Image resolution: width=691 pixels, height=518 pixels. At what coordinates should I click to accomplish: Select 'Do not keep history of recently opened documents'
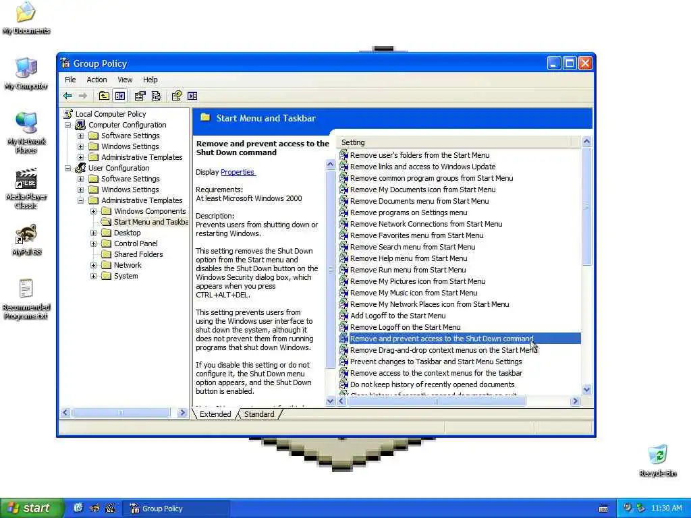click(x=433, y=384)
